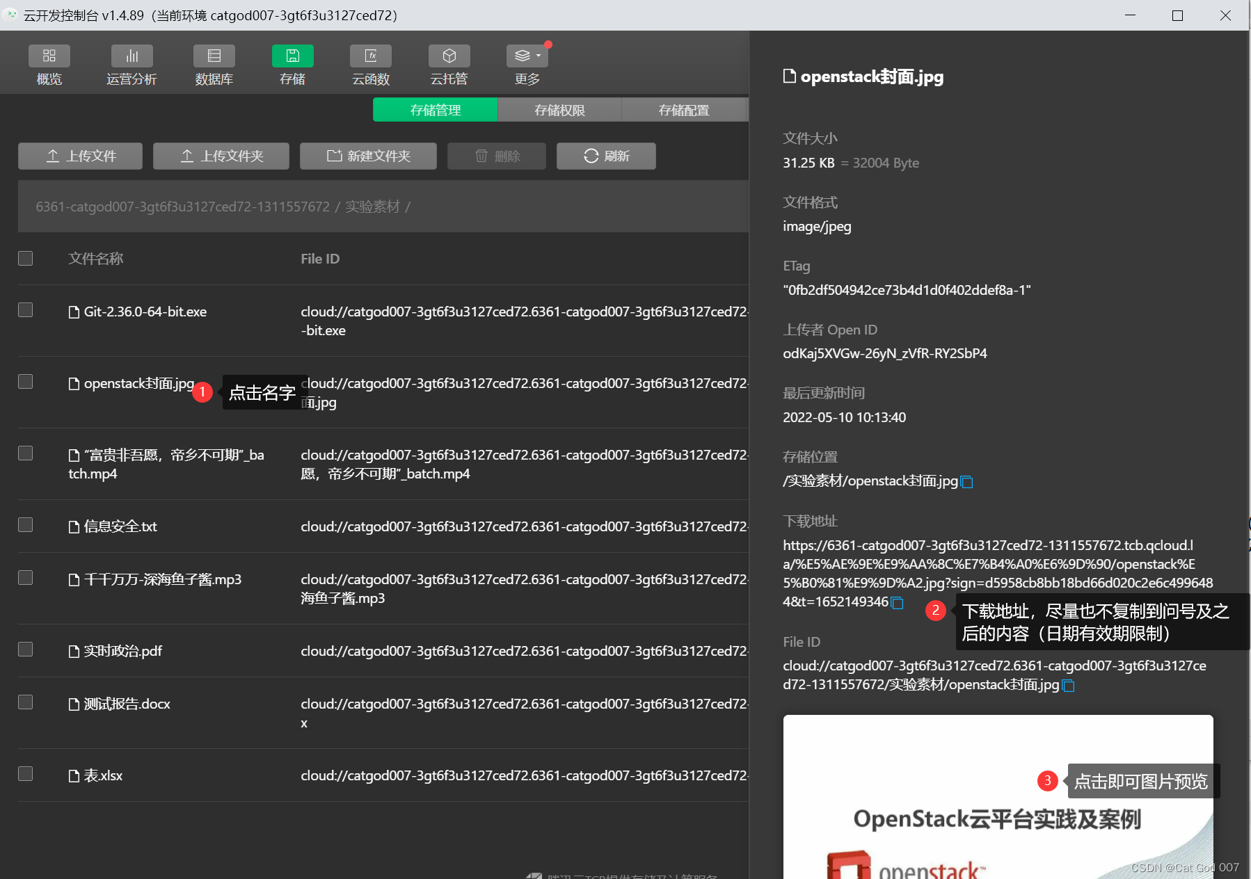Open the 运营分析 analytics section
Image resolution: width=1251 pixels, height=879 pixels.
132,65
